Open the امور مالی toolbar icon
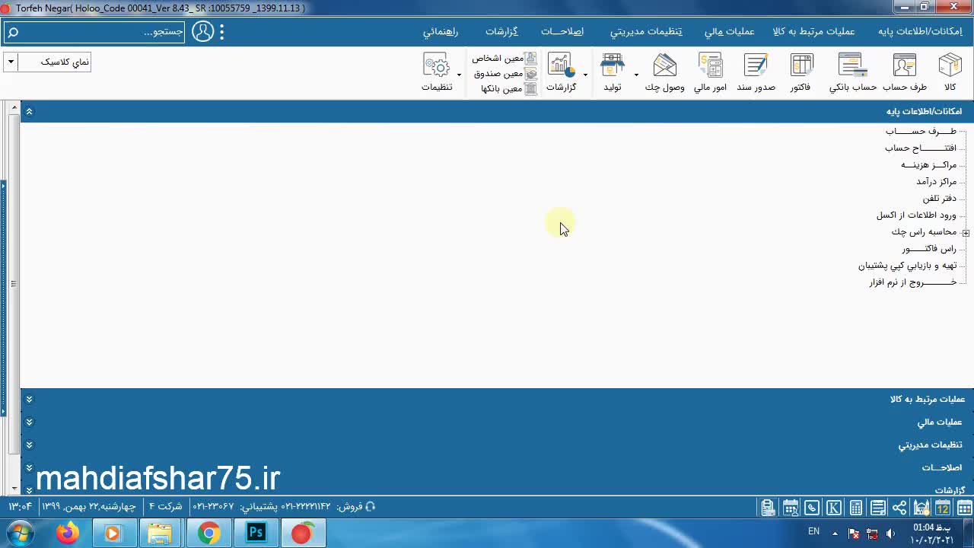This screenshot has height=548, width=974. tap(710, 72)
